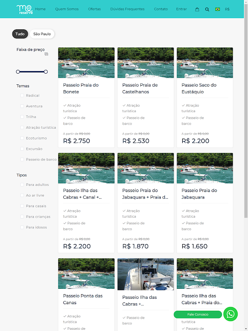Open Passeio Ilha das Cabras + Canal title

(x=82, y=194)
